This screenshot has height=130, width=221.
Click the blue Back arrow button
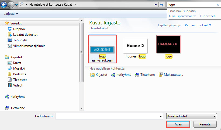pyautogui.click(x=4, y=5)
